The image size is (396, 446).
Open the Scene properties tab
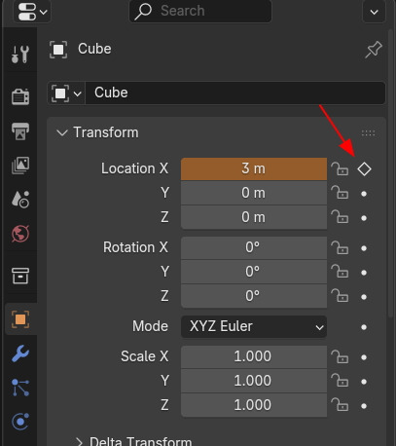coord(20,199)
